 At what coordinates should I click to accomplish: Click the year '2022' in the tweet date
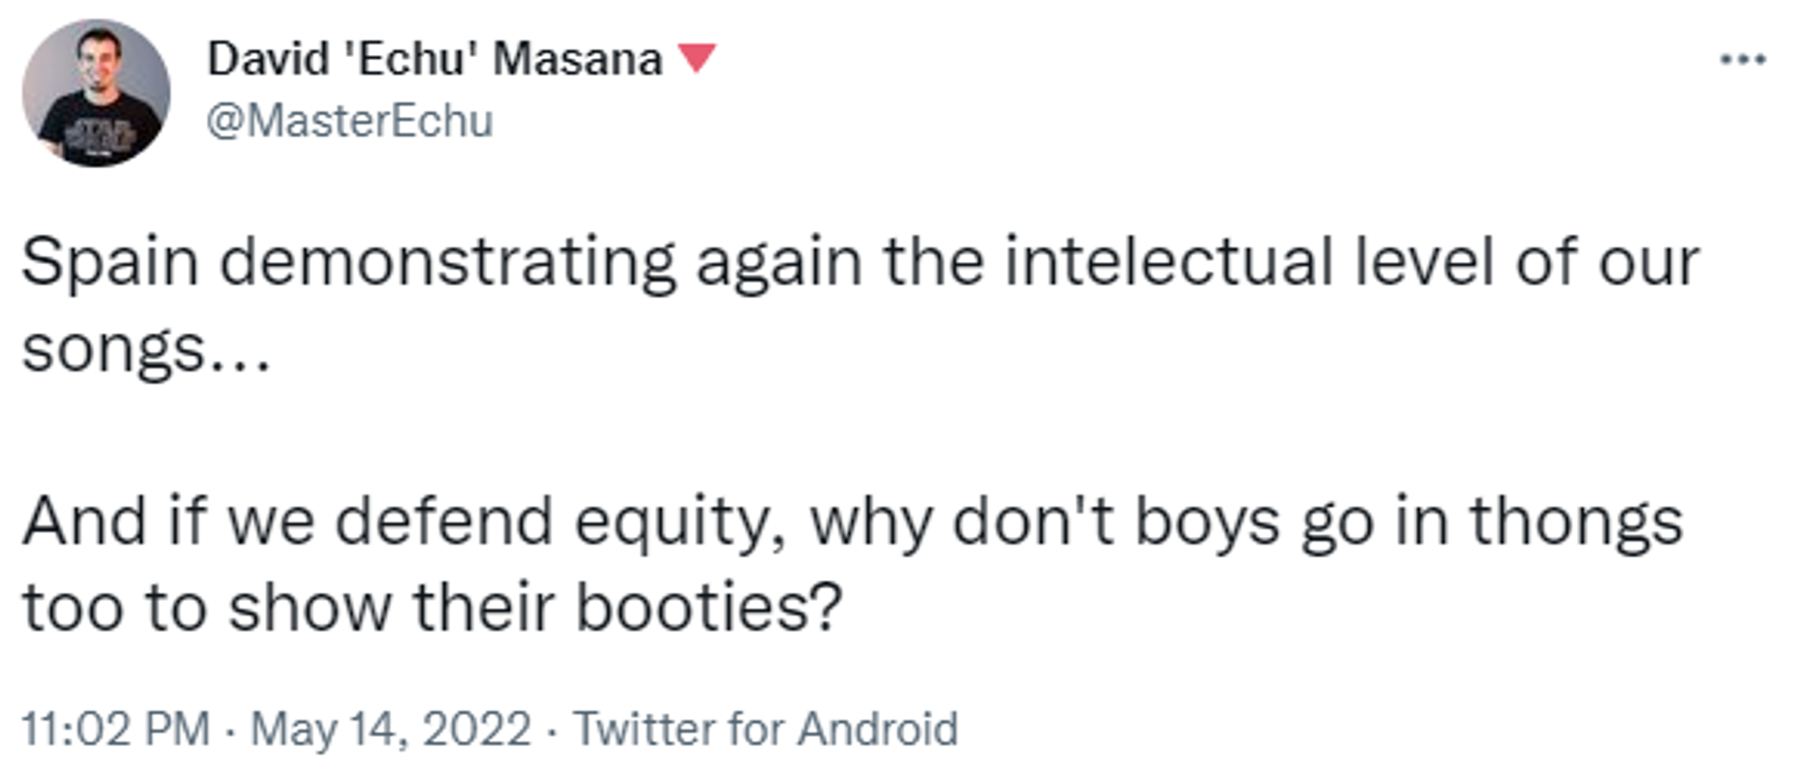[477, 729]
